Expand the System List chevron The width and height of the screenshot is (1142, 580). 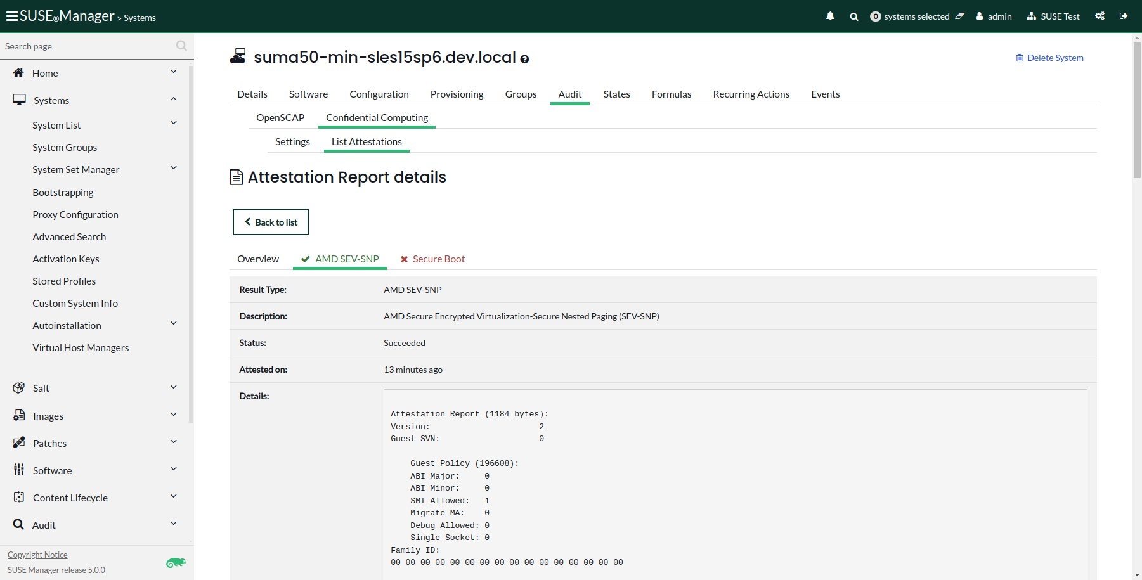(174, 123)
